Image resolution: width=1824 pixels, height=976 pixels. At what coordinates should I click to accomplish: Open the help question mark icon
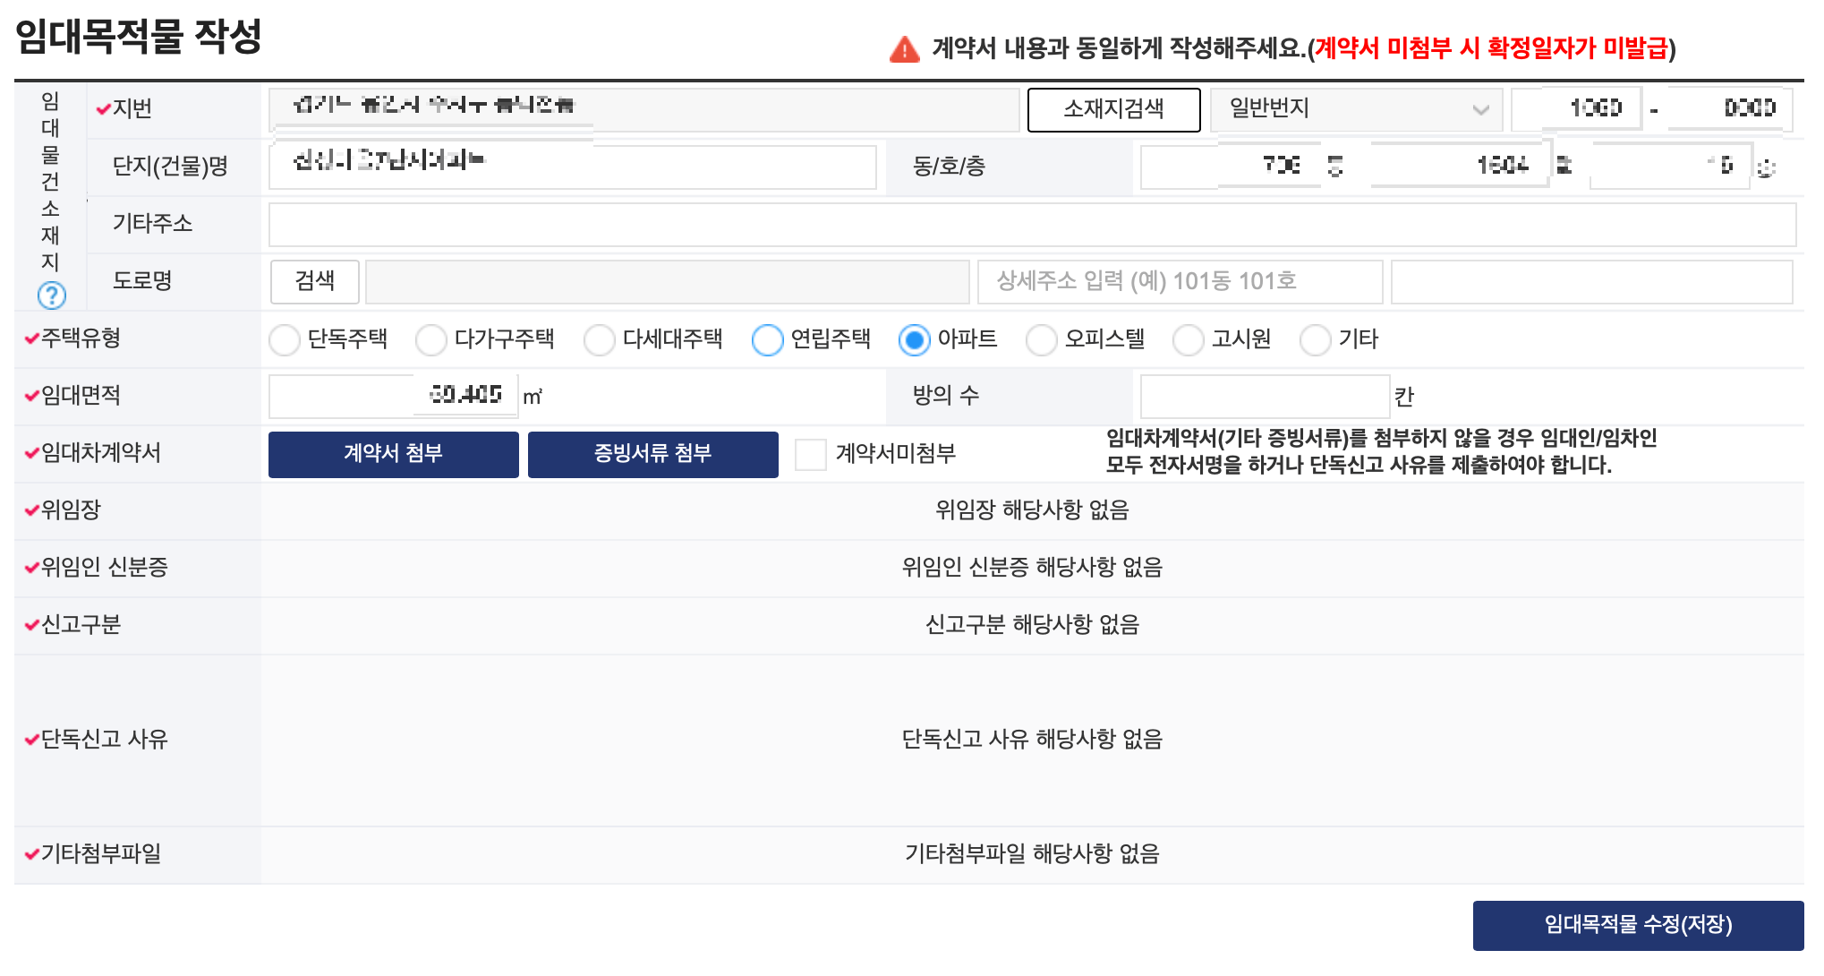[x=52, y=295]
